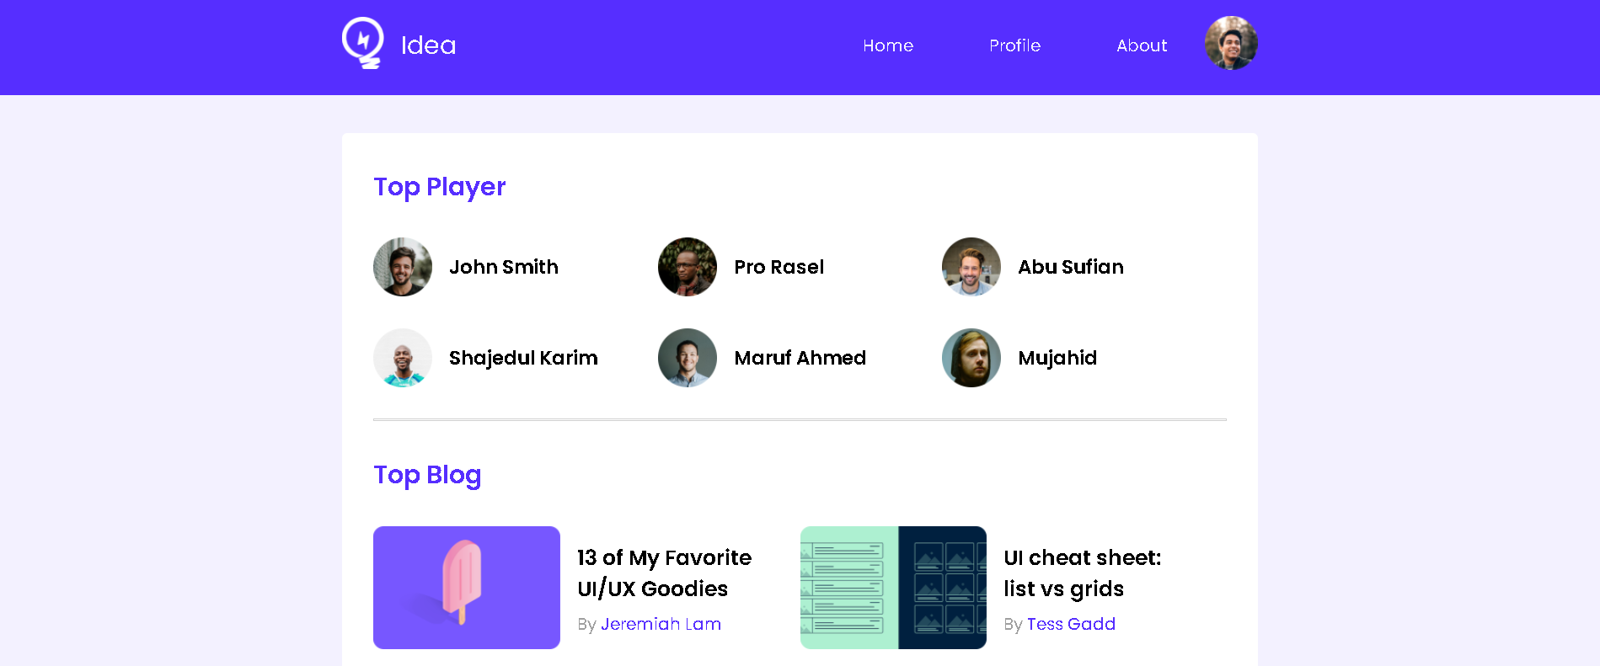Viewport: 1600px width, 666px height.
Task: Open the Home navigation link
Action: pos(888,45)
